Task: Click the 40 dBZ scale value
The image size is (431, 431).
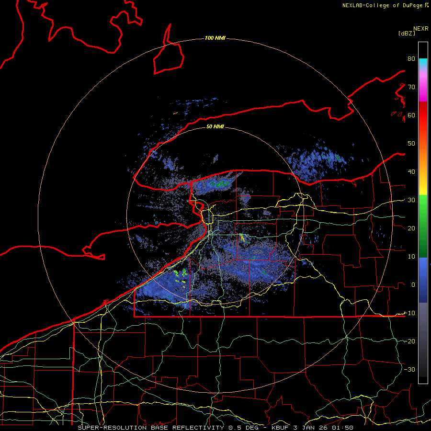Action: [411, 172]
